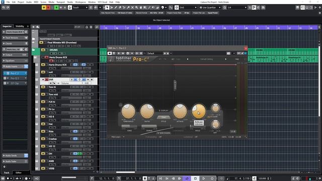Open the Project menu
Image resolution: width=322 pixels, height=181 pixels.
point(21,2)
